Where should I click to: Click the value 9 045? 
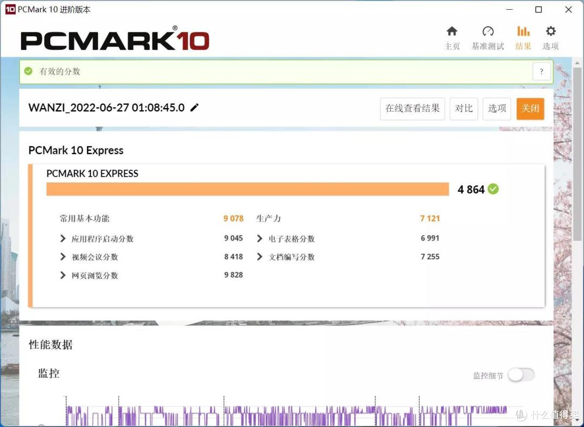[234, 238]
